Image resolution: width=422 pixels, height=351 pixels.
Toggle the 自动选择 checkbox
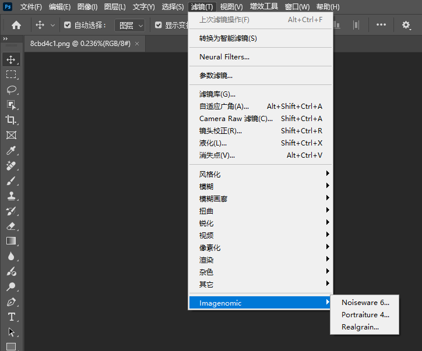(x=68, y=25)
